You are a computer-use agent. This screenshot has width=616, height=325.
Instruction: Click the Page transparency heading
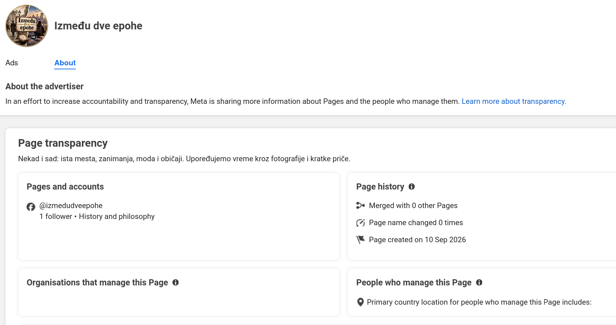pyautogui.click(x=63, y=143)
